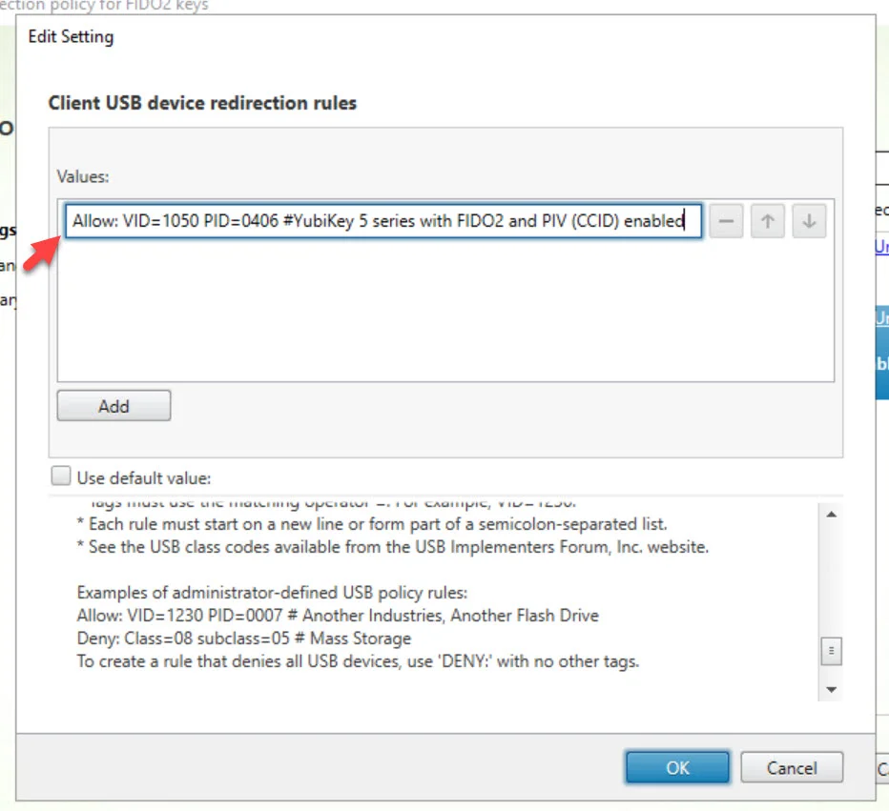Click the Add button under Values
Viewport: 889px width, 811px height.
click(x=114, y=406)
